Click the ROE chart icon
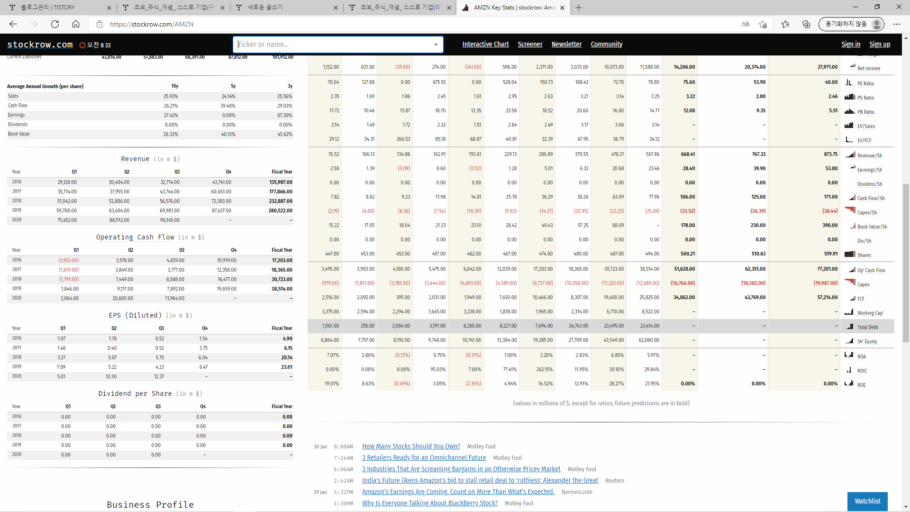Screen dimensions: 910x512 point(849,383)
